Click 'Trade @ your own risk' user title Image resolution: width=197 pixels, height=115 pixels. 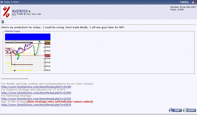click(x=29, y=14)
